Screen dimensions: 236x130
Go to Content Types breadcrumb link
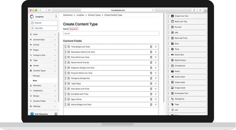coord(94,15)
